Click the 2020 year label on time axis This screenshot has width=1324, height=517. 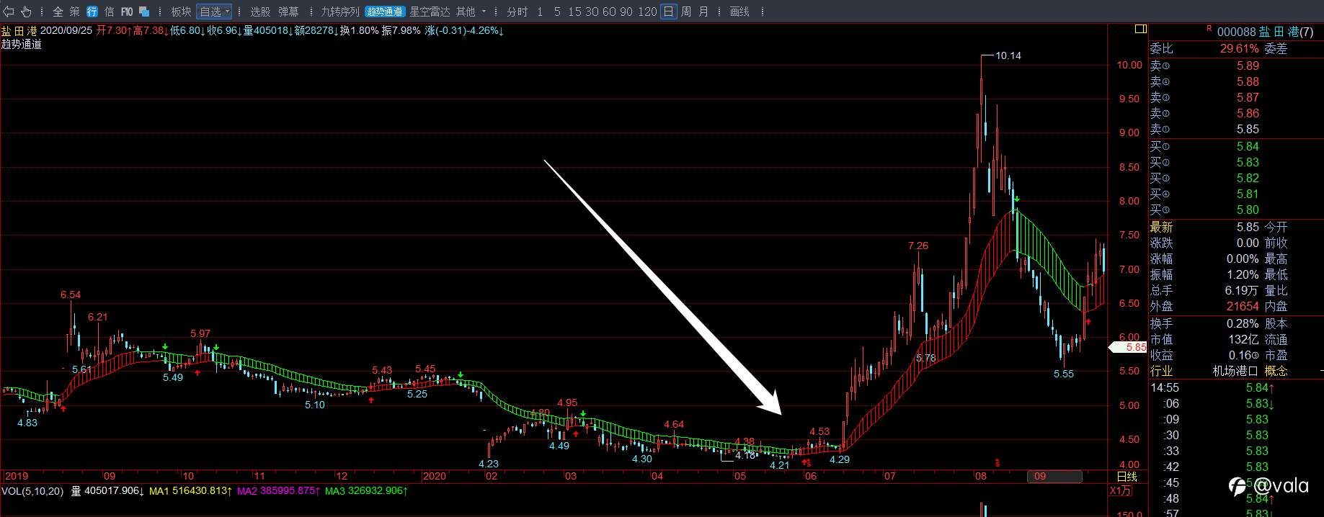[x=434, y=476]
